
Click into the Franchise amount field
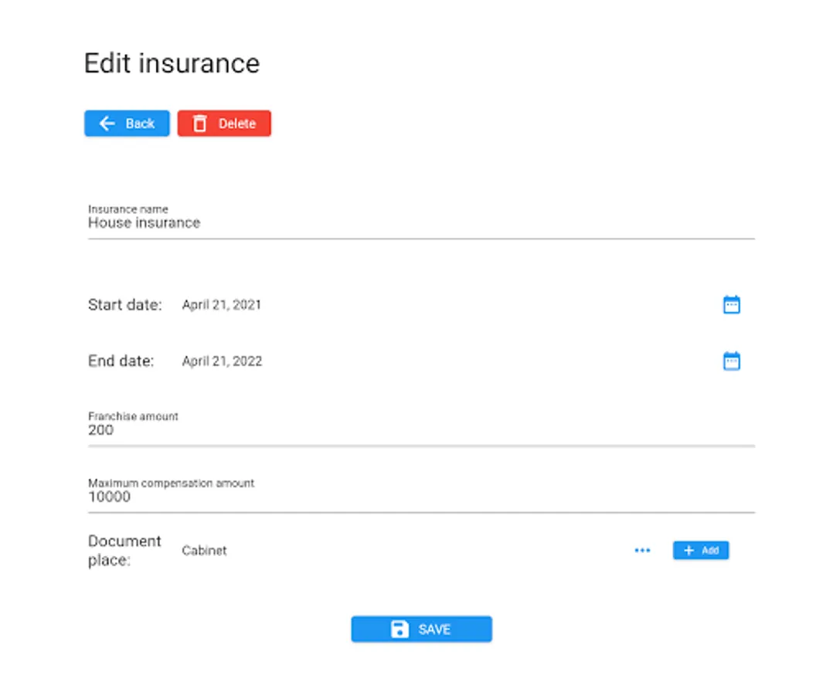point(420,430)
